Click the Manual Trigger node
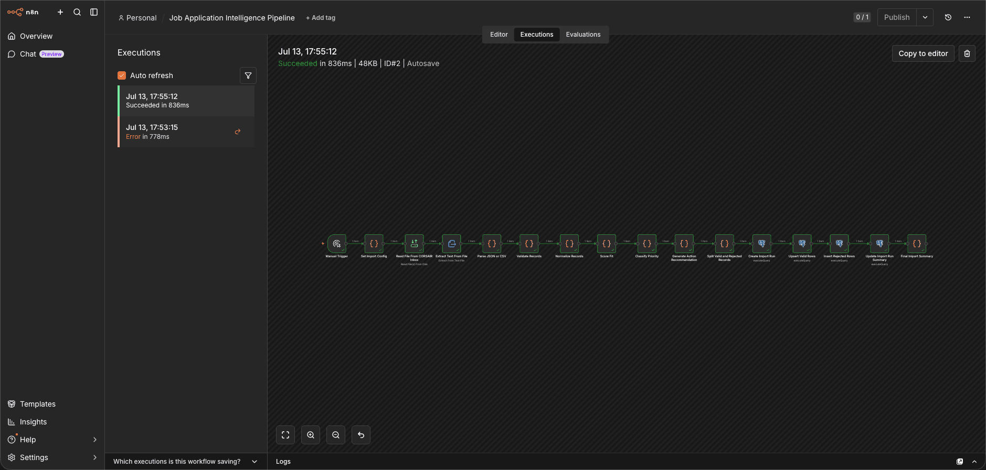This screenshot has width=986, height=470. (x=337, y=244)
